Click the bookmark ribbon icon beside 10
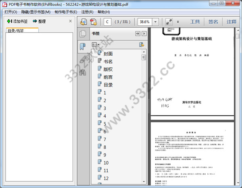Image resolution: width=242 pixels, height=188 pixels. click(100, 162)
